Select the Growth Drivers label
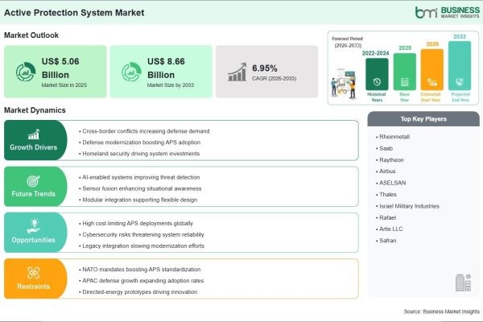 coord(33,147)
